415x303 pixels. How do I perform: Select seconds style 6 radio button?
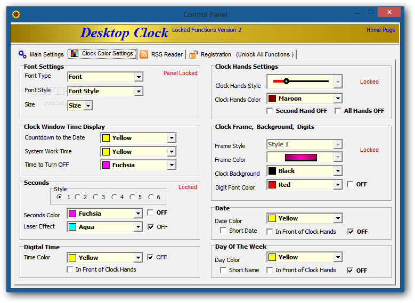[151, 197]
